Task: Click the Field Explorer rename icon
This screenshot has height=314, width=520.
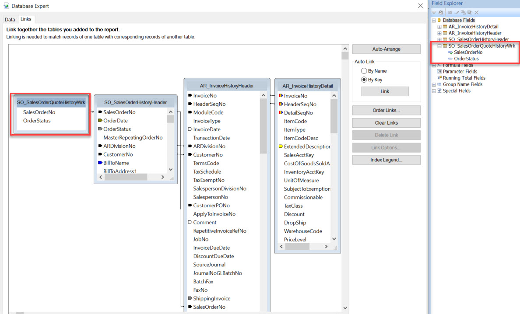Action: click(470, 12)
